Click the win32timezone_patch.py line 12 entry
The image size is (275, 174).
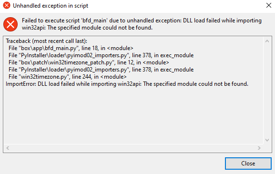point(89,62)
